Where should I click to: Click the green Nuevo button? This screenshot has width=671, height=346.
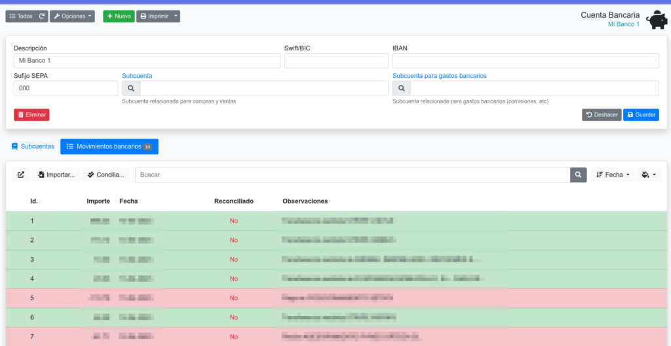click(x=118, y=16)
